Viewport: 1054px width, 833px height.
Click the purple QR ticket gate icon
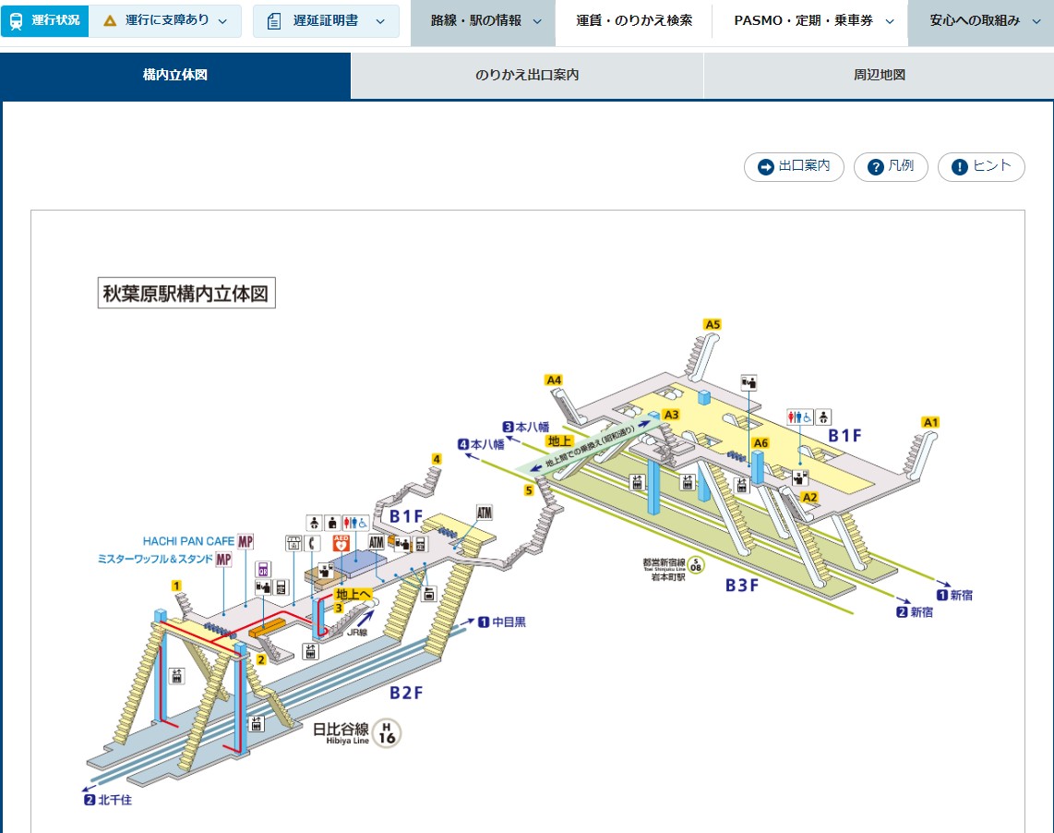pyautogui.click(x=262, y=569)
